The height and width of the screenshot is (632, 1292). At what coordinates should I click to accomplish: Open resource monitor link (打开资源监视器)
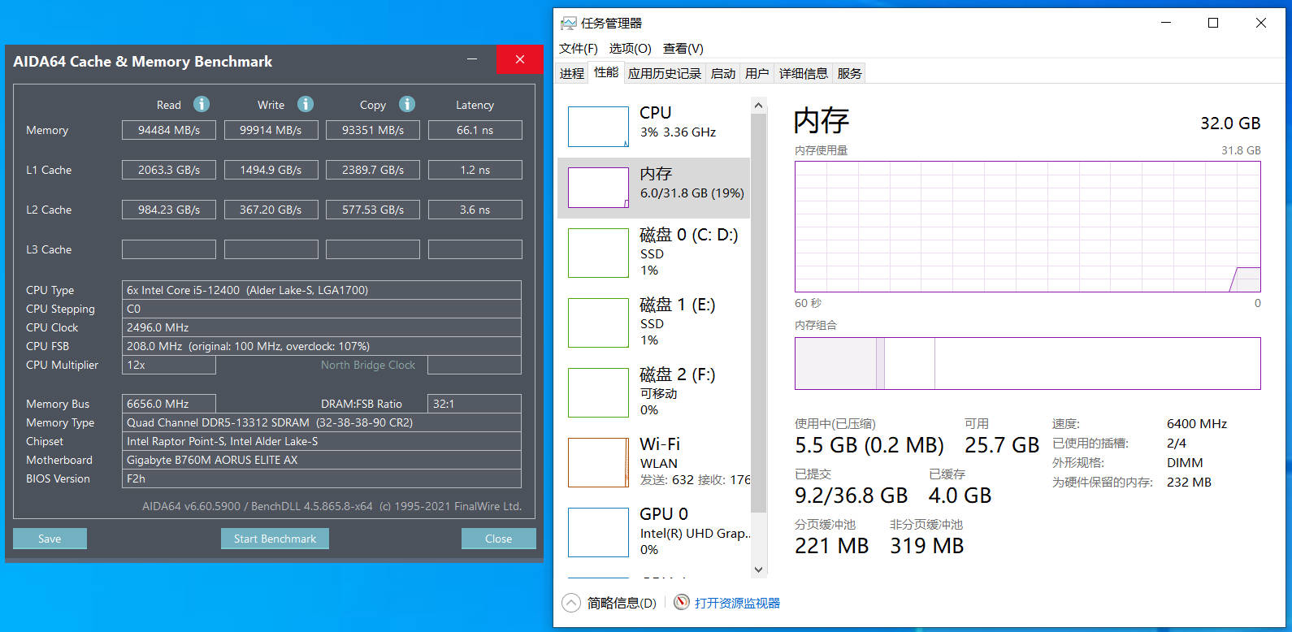pos(737,603)
